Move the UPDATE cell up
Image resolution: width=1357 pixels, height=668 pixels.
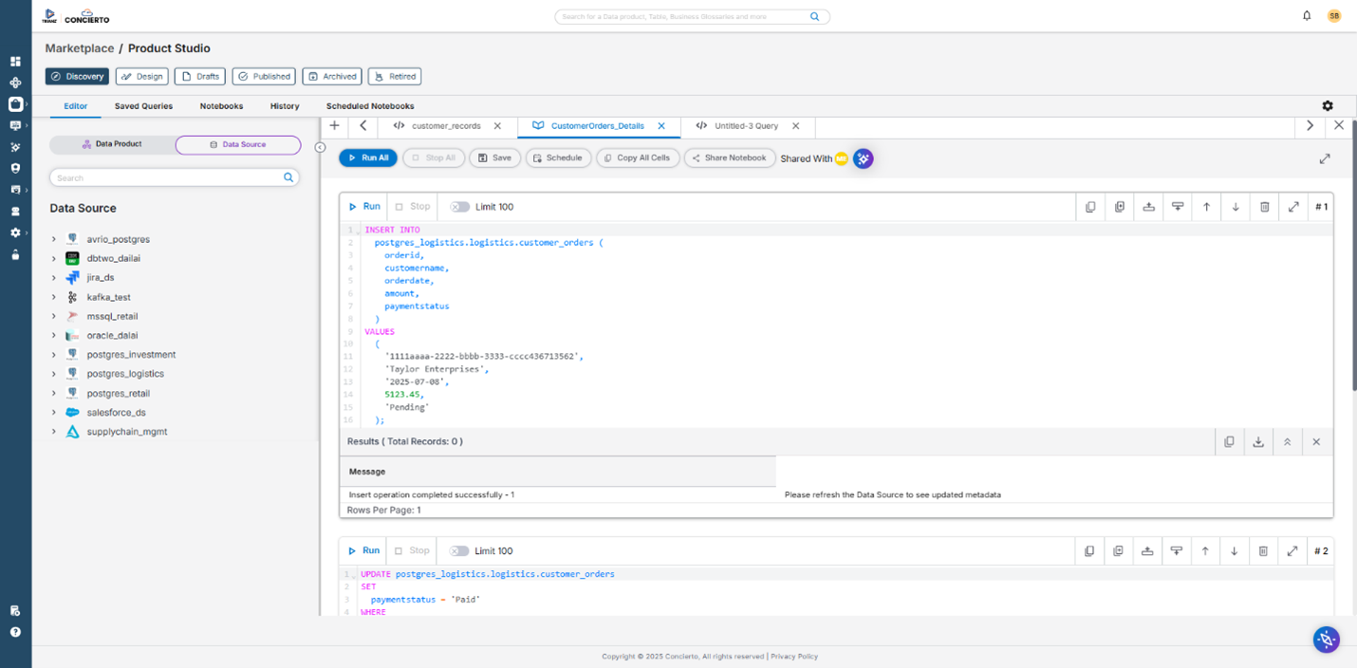pyautogui.click(x=1206, y=550)
